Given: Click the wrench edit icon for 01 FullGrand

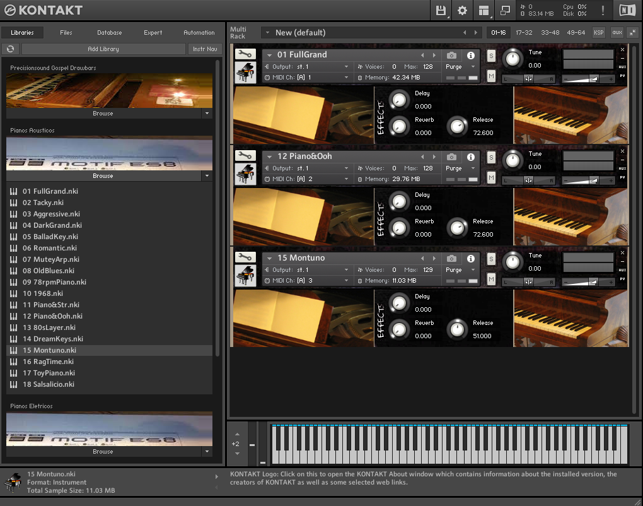Looking at the screenshot, I should 245,54.
